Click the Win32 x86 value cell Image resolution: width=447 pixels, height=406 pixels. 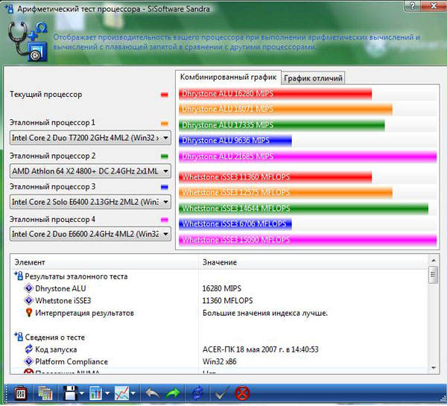[x=219, y=362]
